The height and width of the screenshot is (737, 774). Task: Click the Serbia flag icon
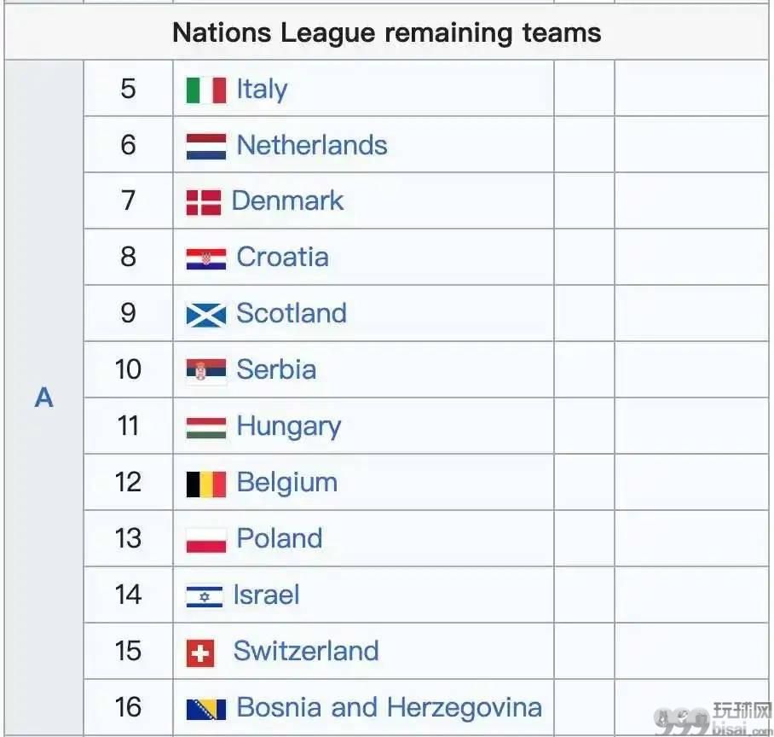pyautogui.click(x=205, y=371)
